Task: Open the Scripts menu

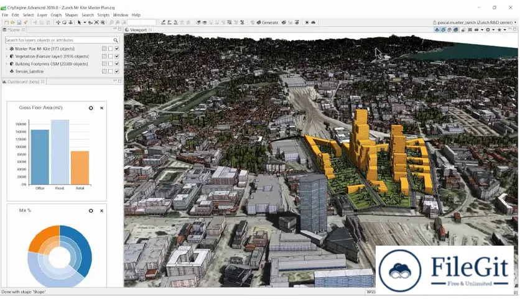Action: 103,15
